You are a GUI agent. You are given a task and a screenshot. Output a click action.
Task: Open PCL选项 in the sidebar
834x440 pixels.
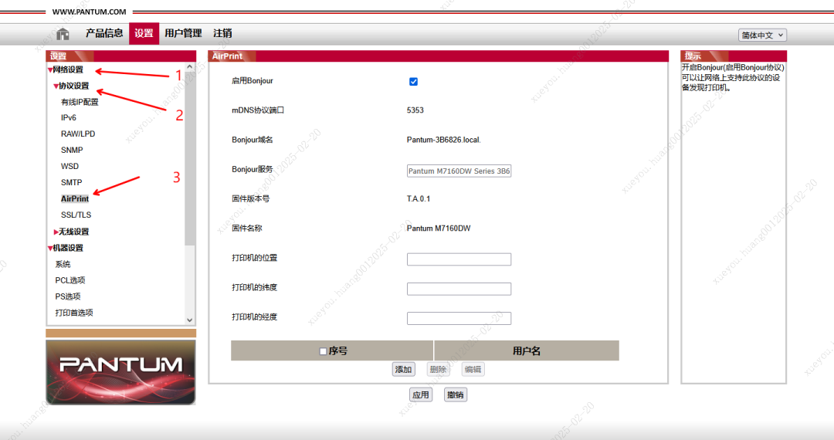point(70,280)
